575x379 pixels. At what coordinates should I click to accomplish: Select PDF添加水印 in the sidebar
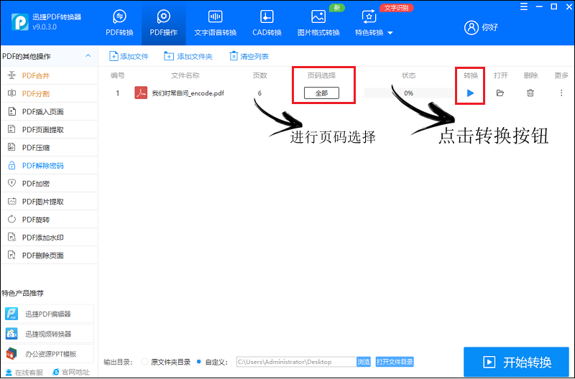(x=49, y=237)
